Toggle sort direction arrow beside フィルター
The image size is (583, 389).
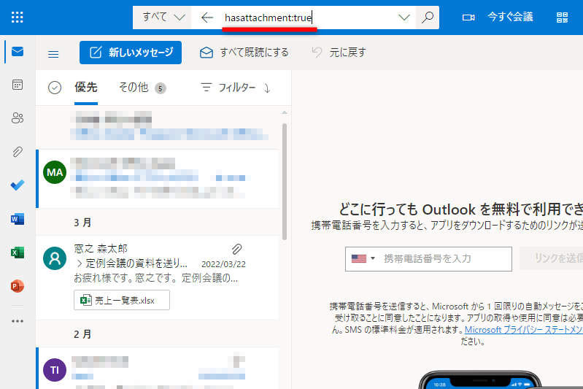coord(267,88)
